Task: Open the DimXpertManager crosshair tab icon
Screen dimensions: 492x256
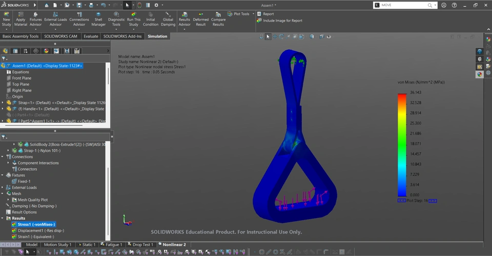Action: pyautogui.click(x=36, y=51)
